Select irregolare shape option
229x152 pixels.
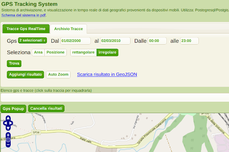point(107,53)
